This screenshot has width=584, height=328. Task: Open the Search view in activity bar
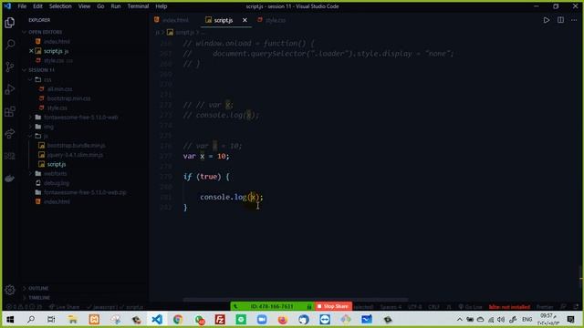point(10,45)
